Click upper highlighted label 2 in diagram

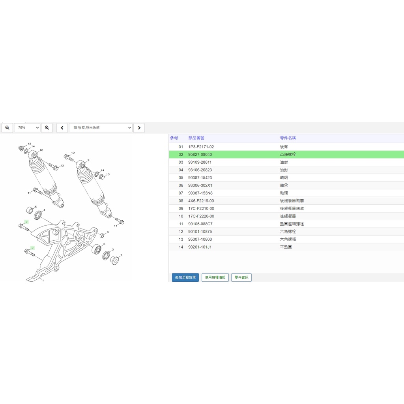26,222
